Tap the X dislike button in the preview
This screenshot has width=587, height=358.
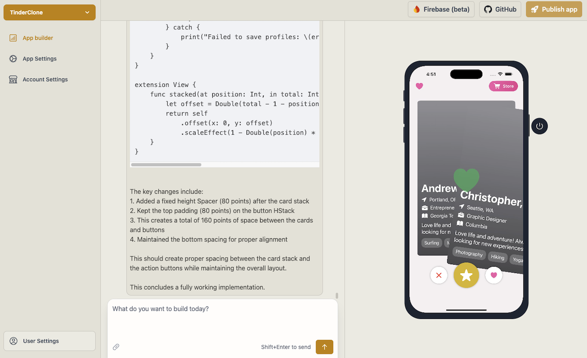click(438, 275)
